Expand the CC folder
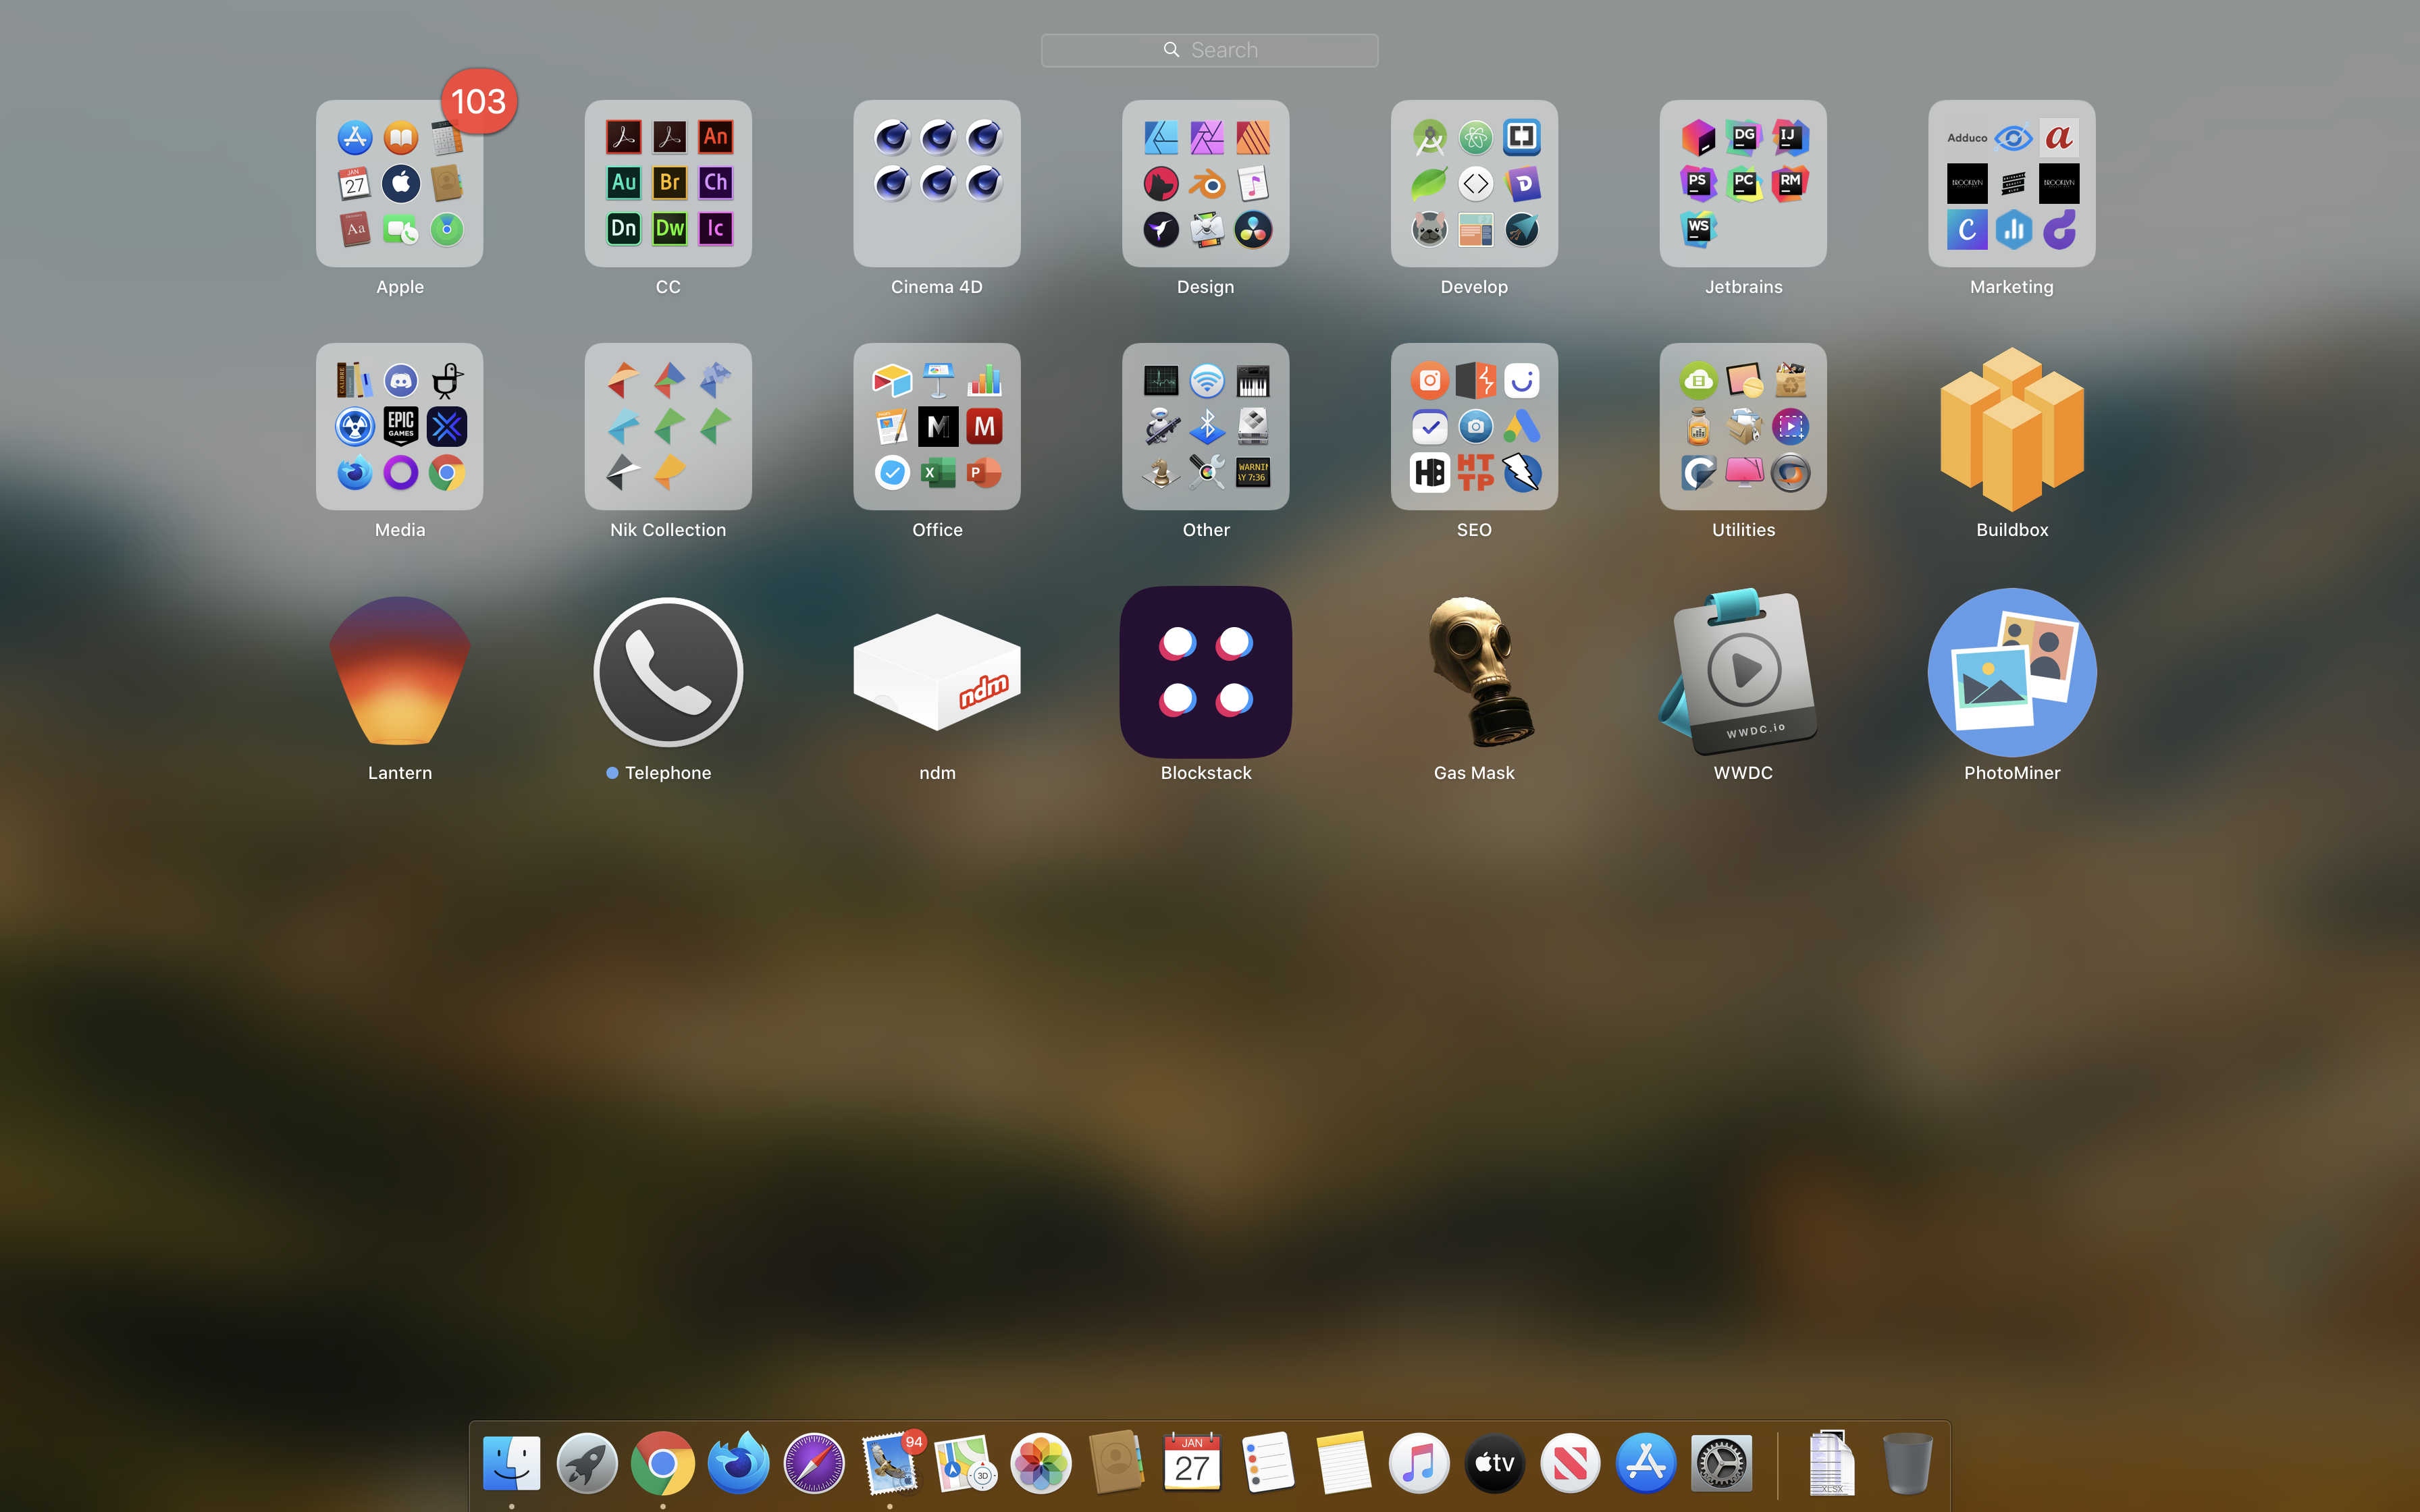This screenshot has width=2420, height=1512. pyautogui.click(x=667, y=184)
